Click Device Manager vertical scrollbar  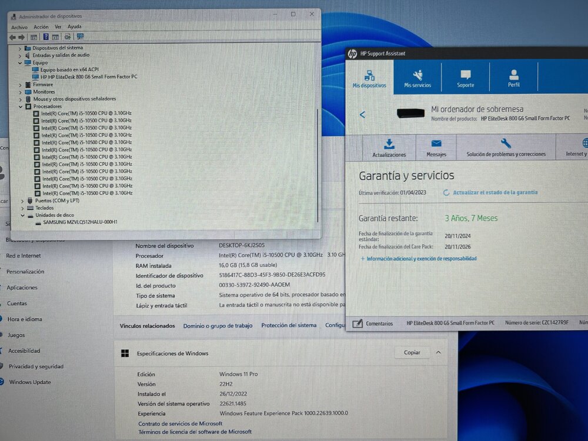[x=318, y=165]
